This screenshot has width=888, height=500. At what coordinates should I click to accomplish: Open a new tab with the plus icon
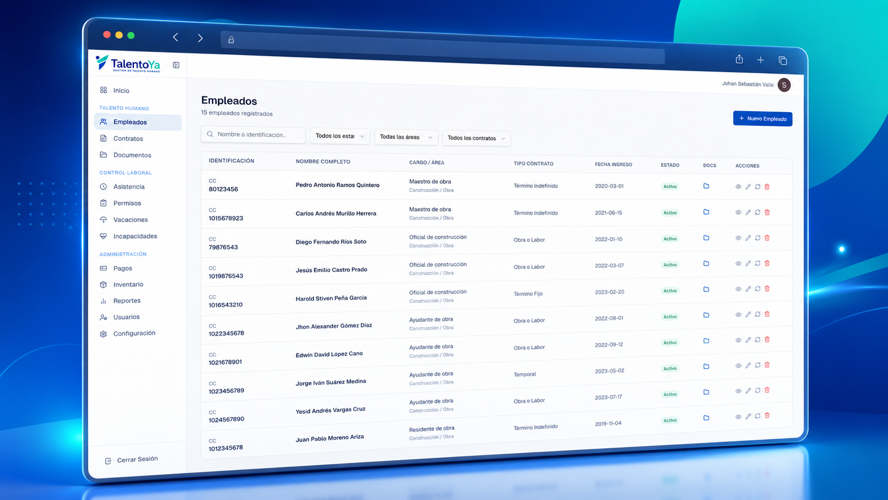point(761,60)
